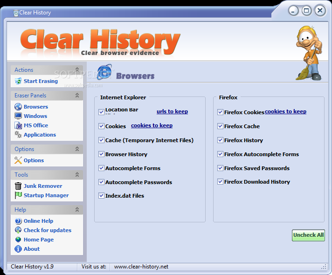Toggle the Internet Explorer Cookies checkbox
332x275 pixels.
coord(102,126)
